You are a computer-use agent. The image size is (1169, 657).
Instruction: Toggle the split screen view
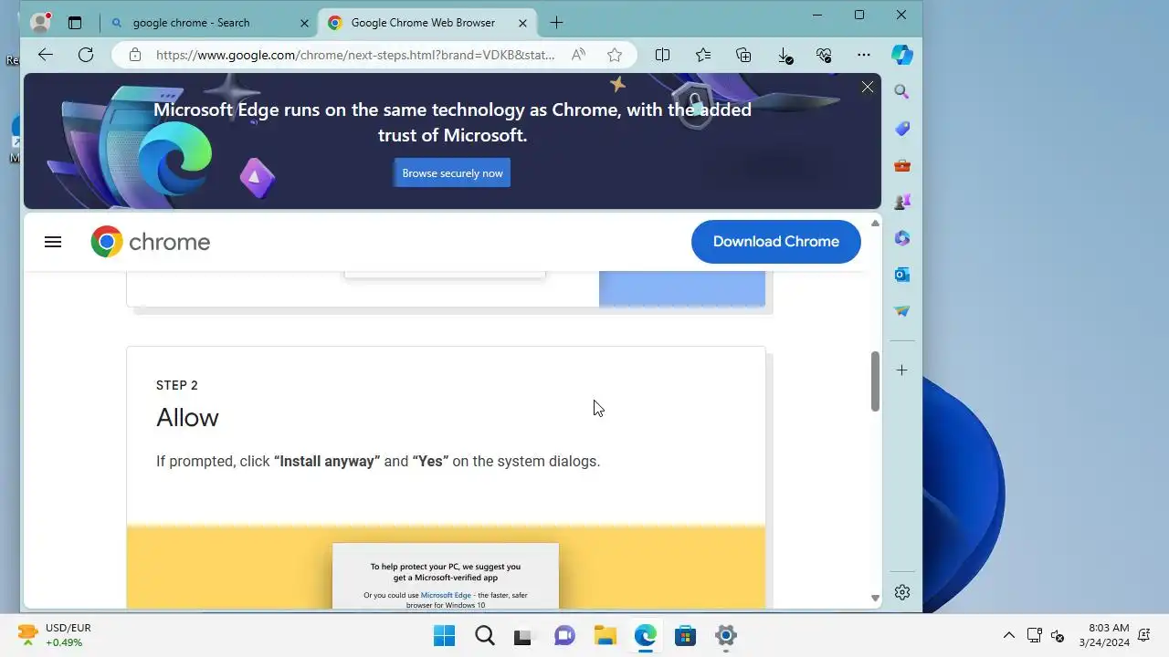tap(663, 55)
